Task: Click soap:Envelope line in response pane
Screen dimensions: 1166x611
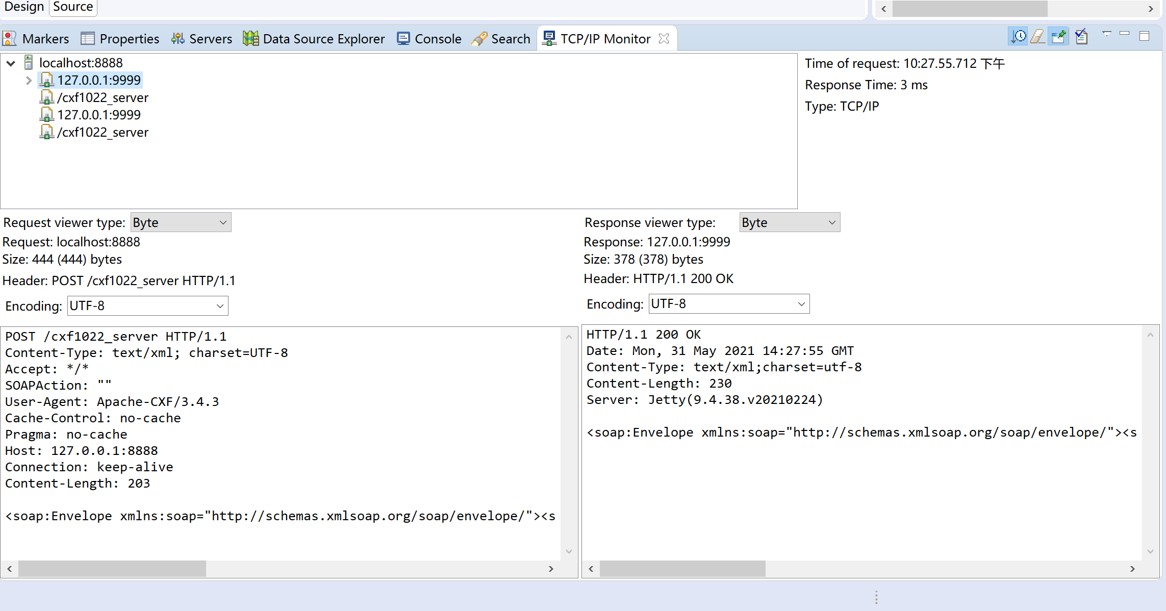Action: click(862, 432)
